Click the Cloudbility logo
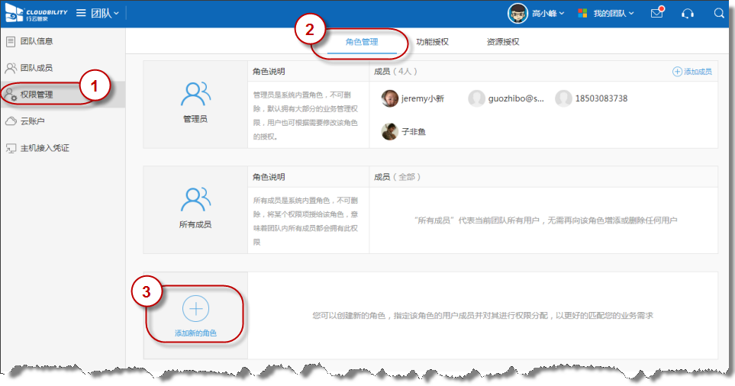Image resolution: width=735 pixels, height=386 pixels. pyautogui.click(x=34, y=13)
